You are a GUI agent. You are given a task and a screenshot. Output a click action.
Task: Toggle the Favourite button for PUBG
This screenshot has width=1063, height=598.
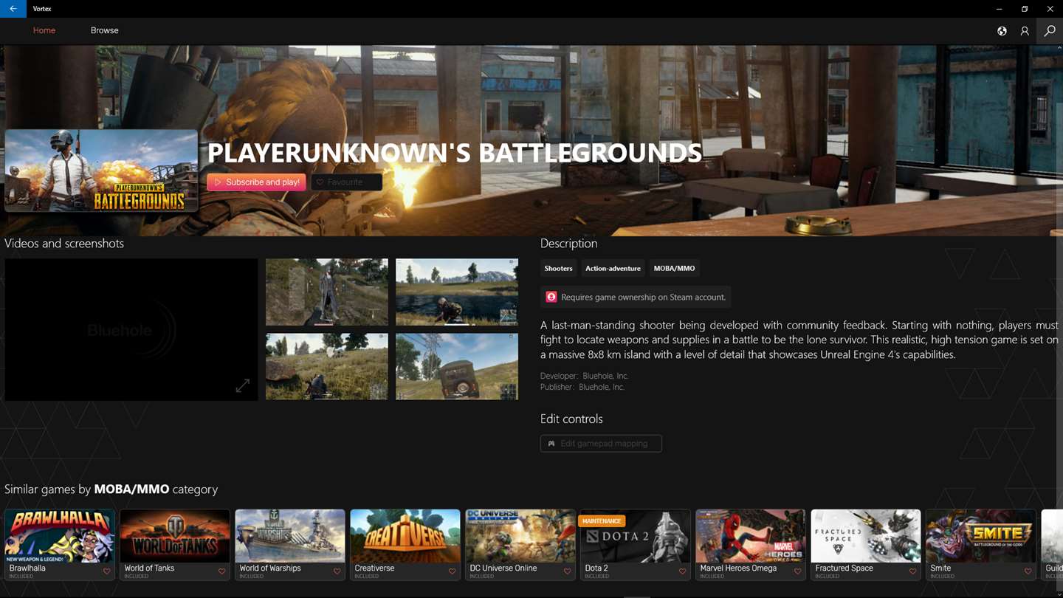click(x=346, y=182)
